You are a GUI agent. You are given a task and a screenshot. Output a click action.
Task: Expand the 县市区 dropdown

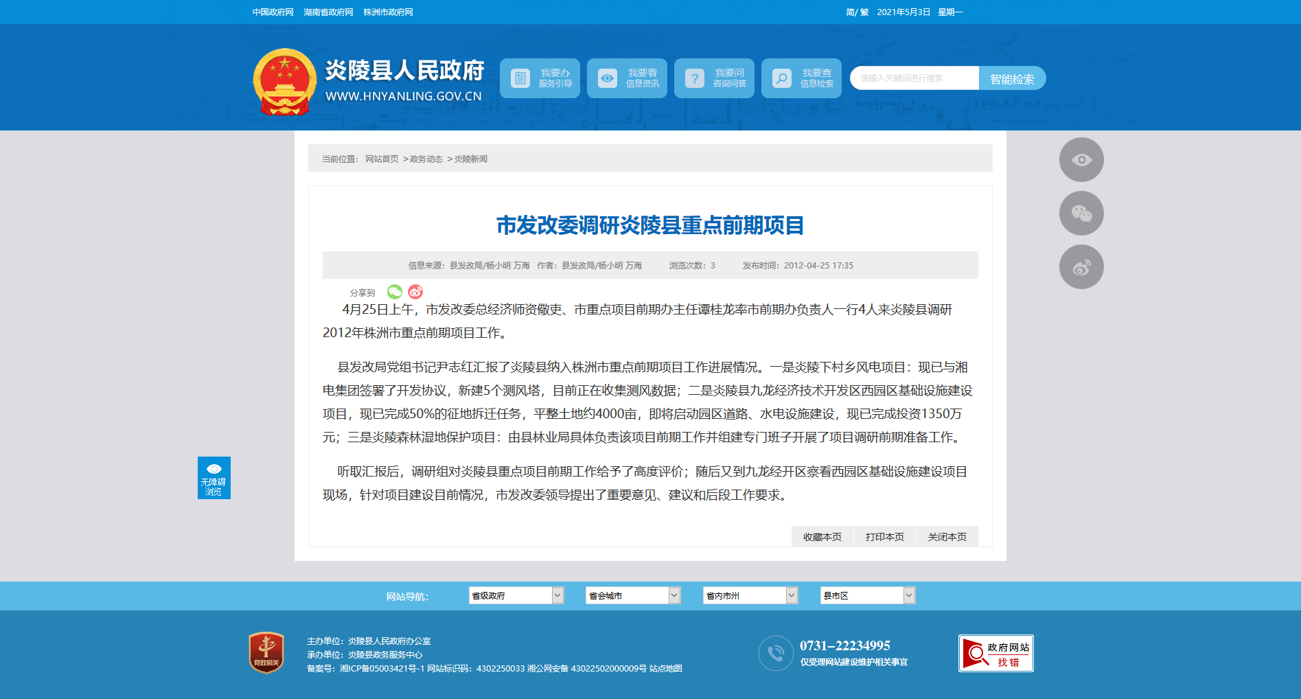pos(868,595)
